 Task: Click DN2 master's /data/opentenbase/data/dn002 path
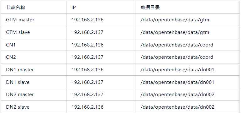(x=177, y=95)
